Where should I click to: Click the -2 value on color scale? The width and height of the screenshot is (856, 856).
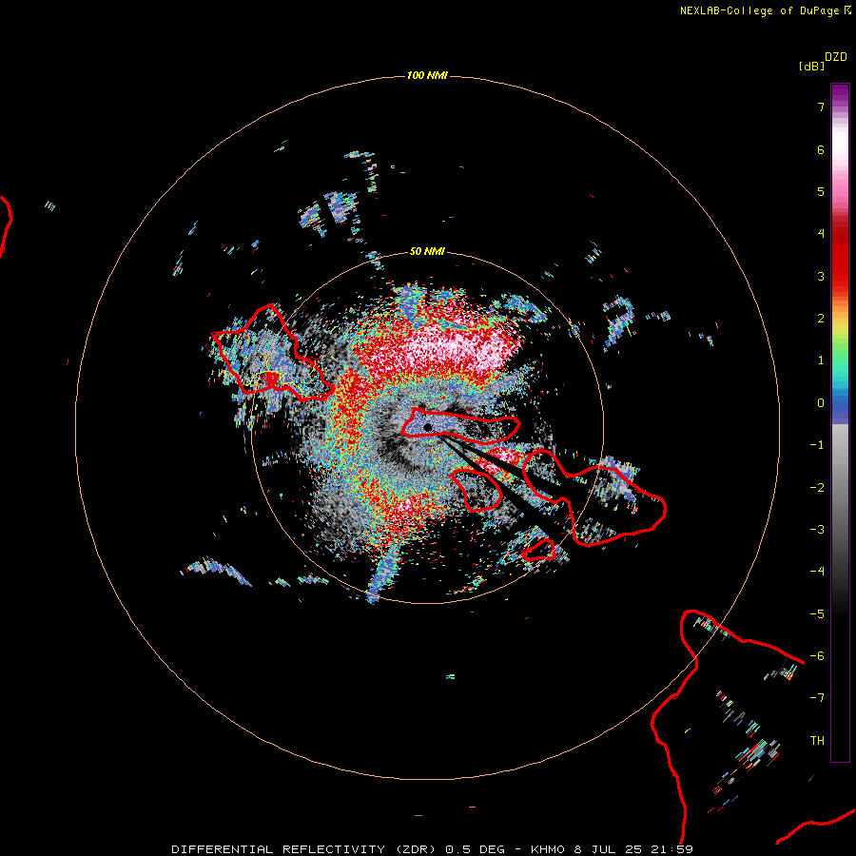[817, 488]
